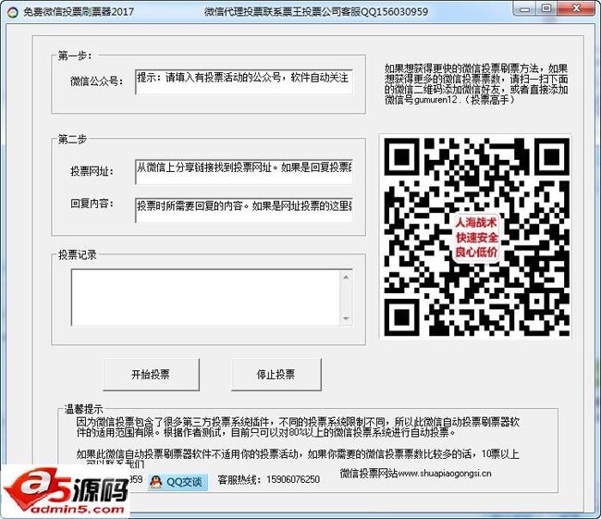Click inside the 投票记录 text area

(205, 298)
